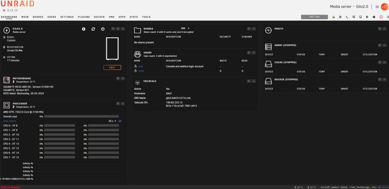Toggle the CPU chart icon next to 30 s
Screen dimensions: 389x189
point(120,121)
